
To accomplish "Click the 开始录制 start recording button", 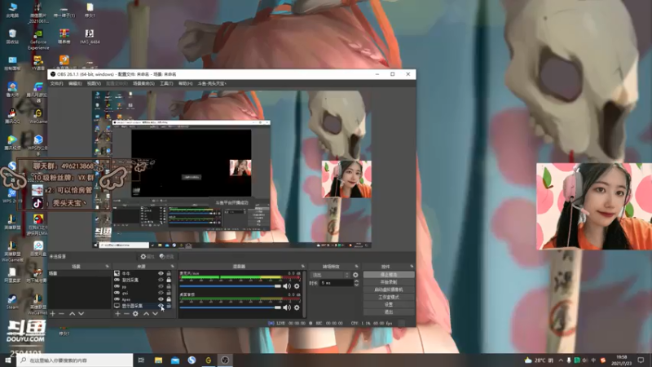I will point(389,282).
